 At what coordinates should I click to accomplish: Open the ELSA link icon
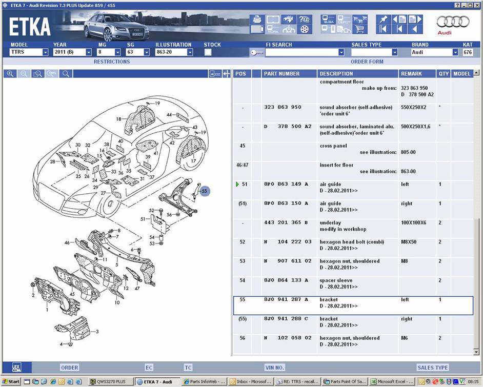(x=328, y=19)
